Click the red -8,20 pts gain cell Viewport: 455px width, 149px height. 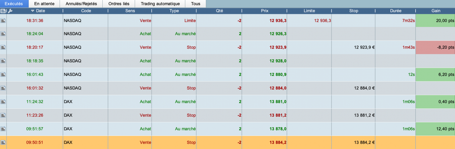pos(435,47)
